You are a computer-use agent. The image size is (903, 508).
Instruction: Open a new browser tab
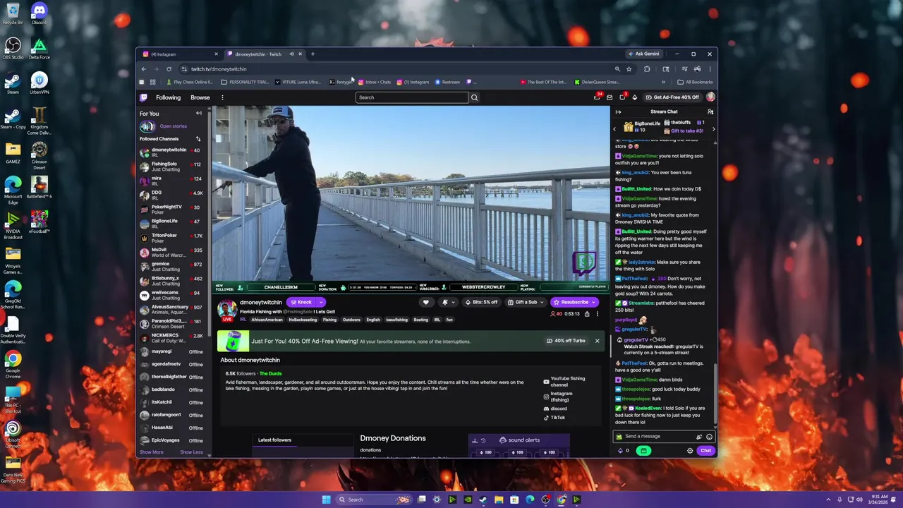coord(313,54)
